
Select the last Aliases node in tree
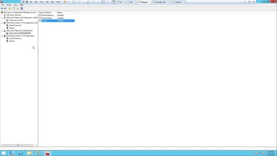[x=12, y=41]
